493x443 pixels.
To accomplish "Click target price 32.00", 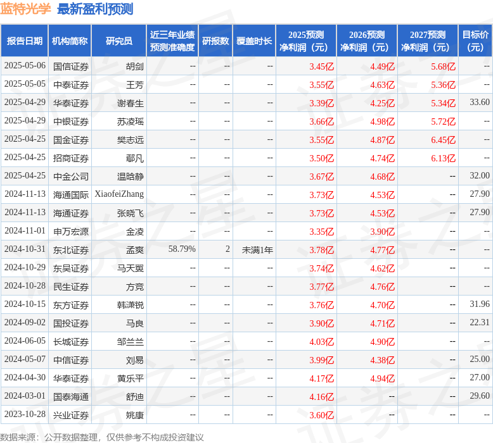I will tap(480, 175).
